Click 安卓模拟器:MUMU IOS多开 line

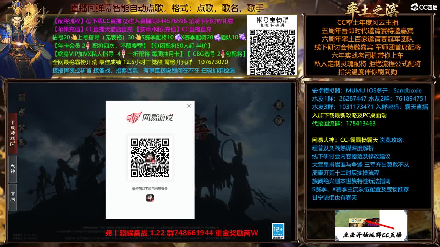coord(367,91)
